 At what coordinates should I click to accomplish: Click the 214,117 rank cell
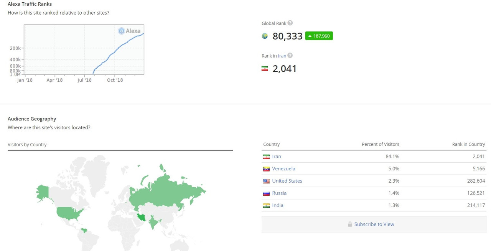pos(476,205)
